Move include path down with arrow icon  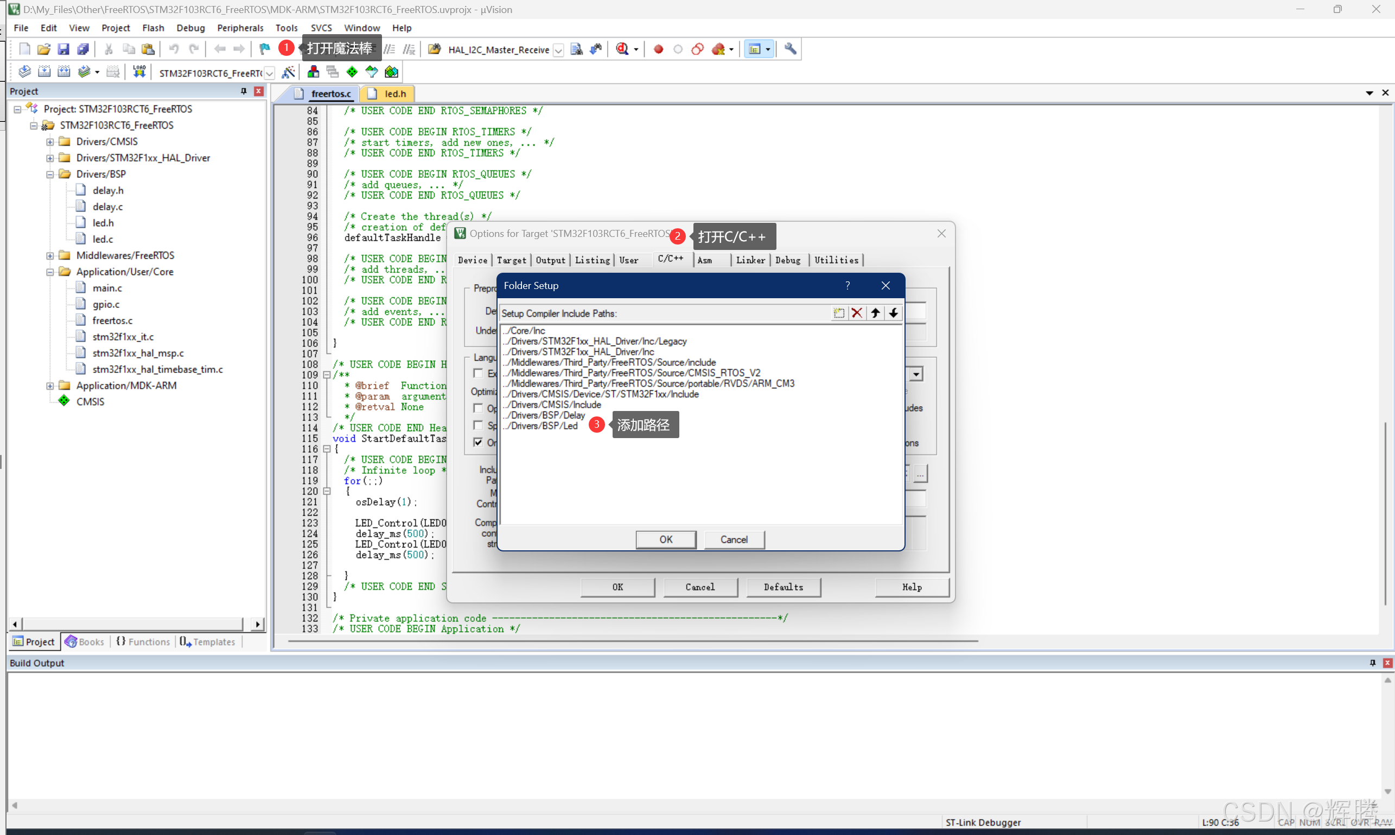coord(894,313)
